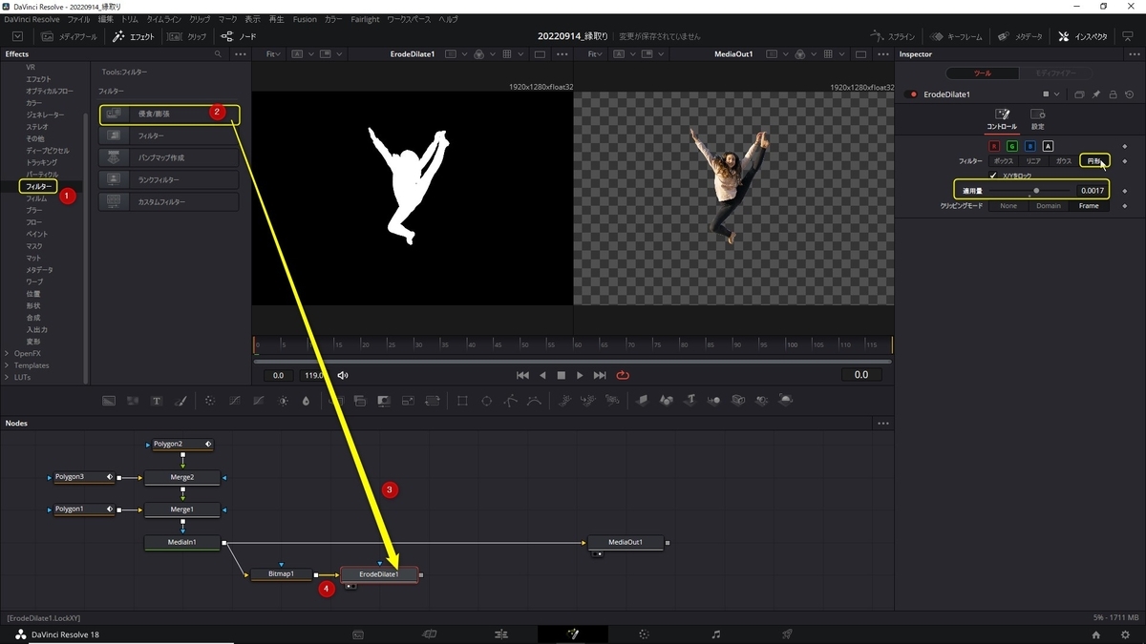The width and height of the screenshot is (1146, 644).
Task: Expand the OpenFX category
Action: coord(8,353)
